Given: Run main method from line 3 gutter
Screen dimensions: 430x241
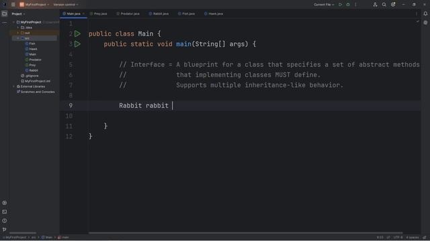Looking at the screenshot, I should 78,44.
